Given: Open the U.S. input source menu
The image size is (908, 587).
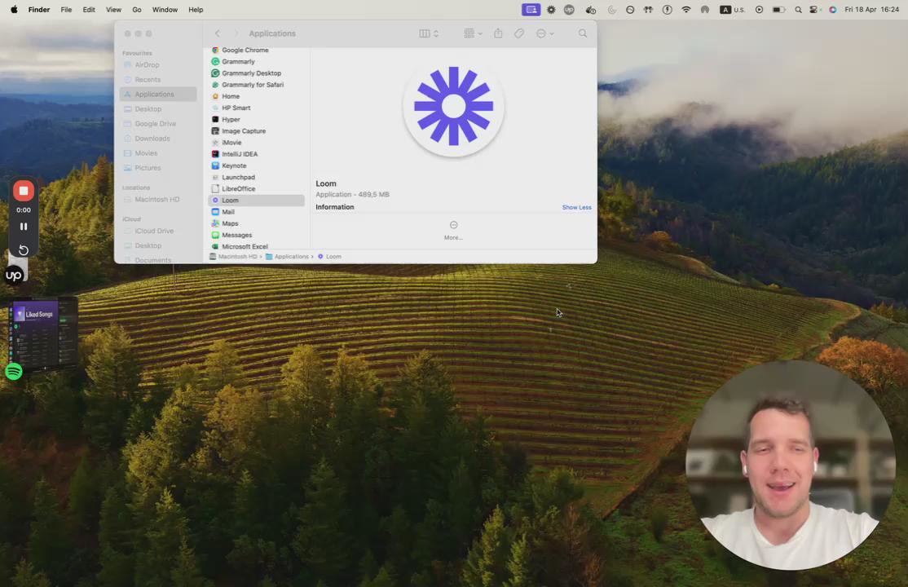Looking at the screenshot, I should click(x=732, y=9).
